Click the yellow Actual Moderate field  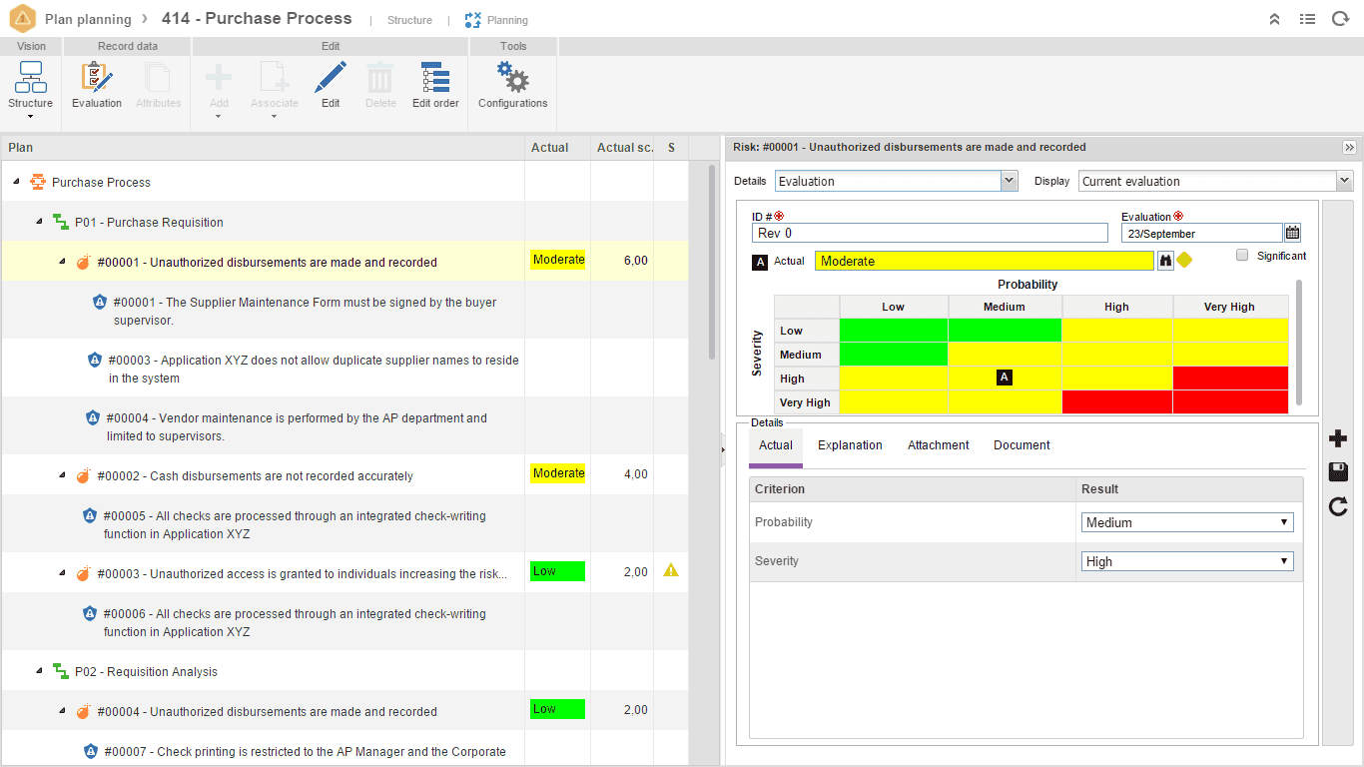pyautogui.click(x=985, y=261)
